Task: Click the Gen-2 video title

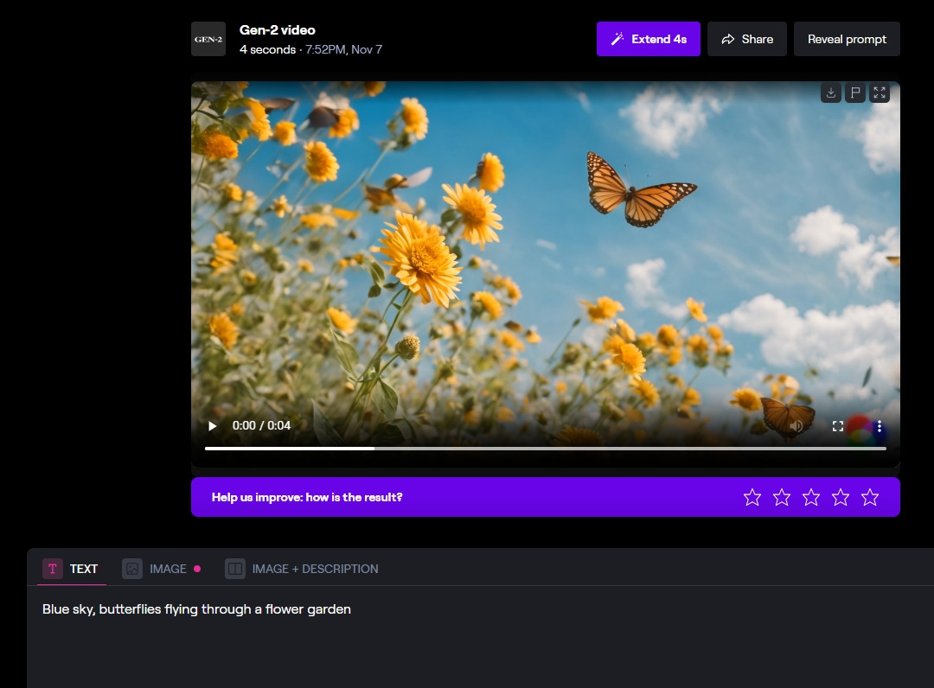Action: pos(277,29)
